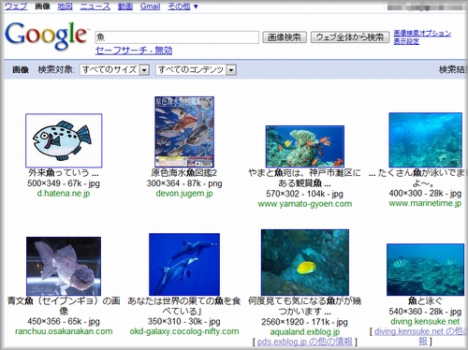Image resolution: width=468 pixels, height=350 pixels.
Task: Click the 300×364 - 87k - png text
Action: (x=184, y=183)
